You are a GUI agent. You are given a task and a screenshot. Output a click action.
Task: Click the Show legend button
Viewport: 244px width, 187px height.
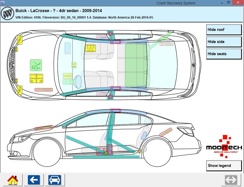tap(223, 166)
